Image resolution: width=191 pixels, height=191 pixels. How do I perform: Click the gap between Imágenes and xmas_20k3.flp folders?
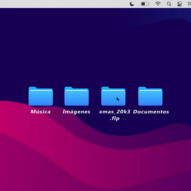[95, 96]
